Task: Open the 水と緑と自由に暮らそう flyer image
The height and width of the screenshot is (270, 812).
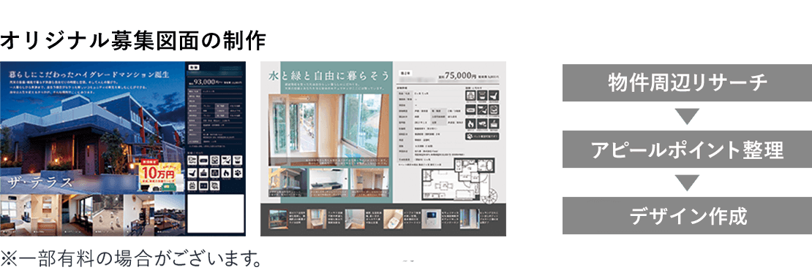Action: coord(383,149)
